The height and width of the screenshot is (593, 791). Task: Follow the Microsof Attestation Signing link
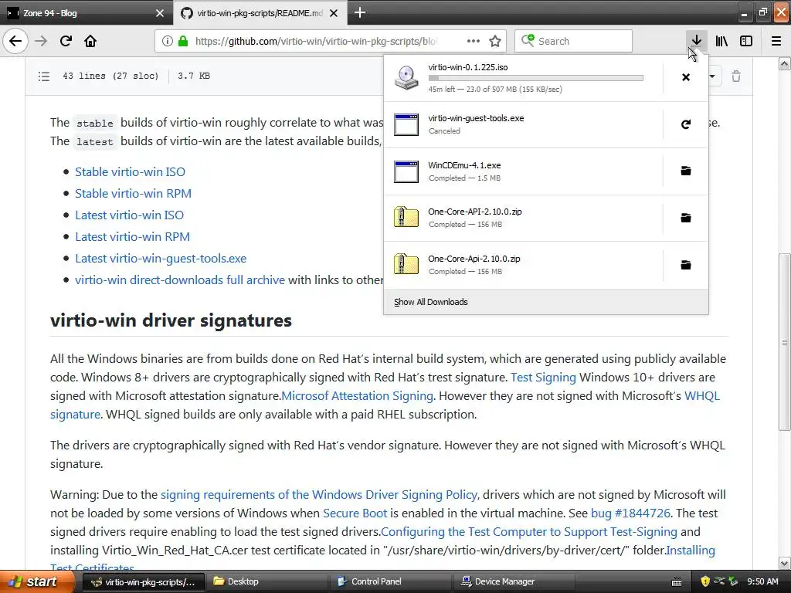pyautogui.click(x=357, y=396)
